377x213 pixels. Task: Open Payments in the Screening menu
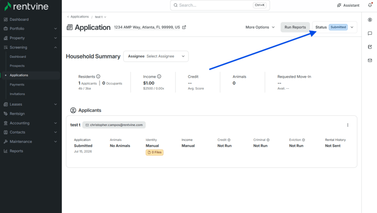pos(17,84)
